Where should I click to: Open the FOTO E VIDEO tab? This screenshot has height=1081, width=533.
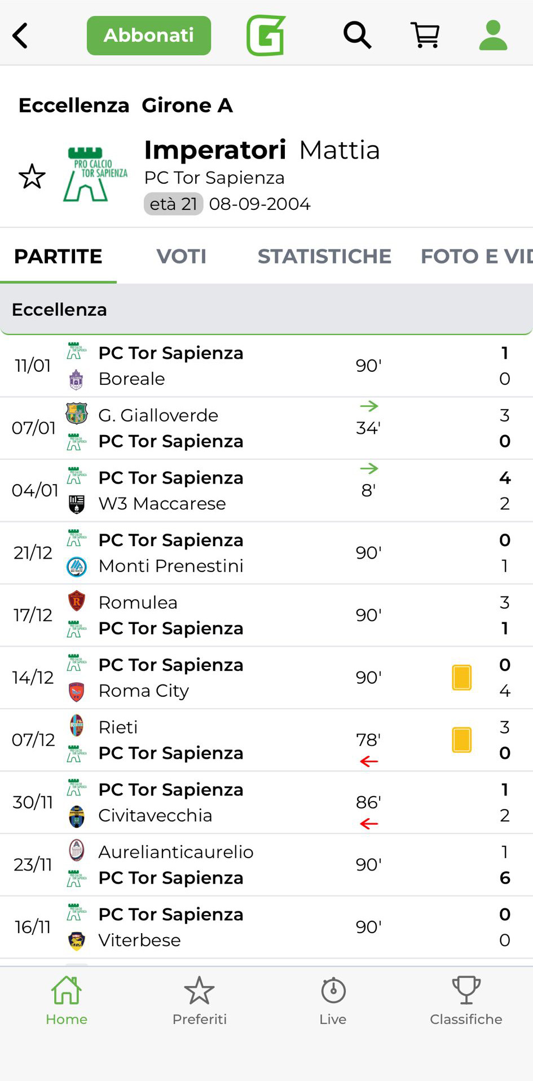pos(476,256)
